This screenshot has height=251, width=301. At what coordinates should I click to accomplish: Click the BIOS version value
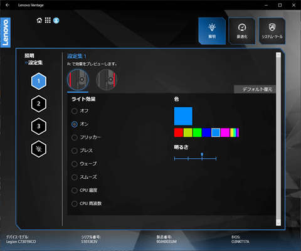(240, 242)
